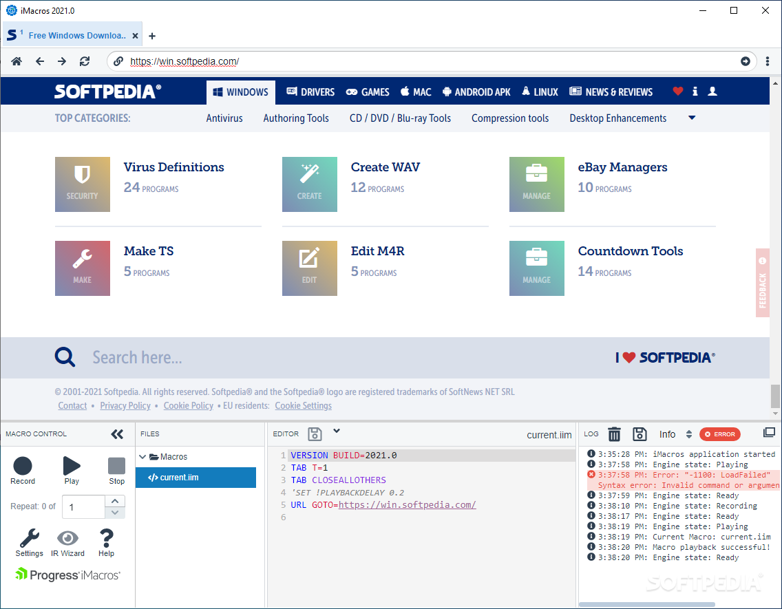Image resolution: width=782 pixels, height=609 pixels.
Task: Open the WINDOWS section tab
Action: [x=241, y=92]
